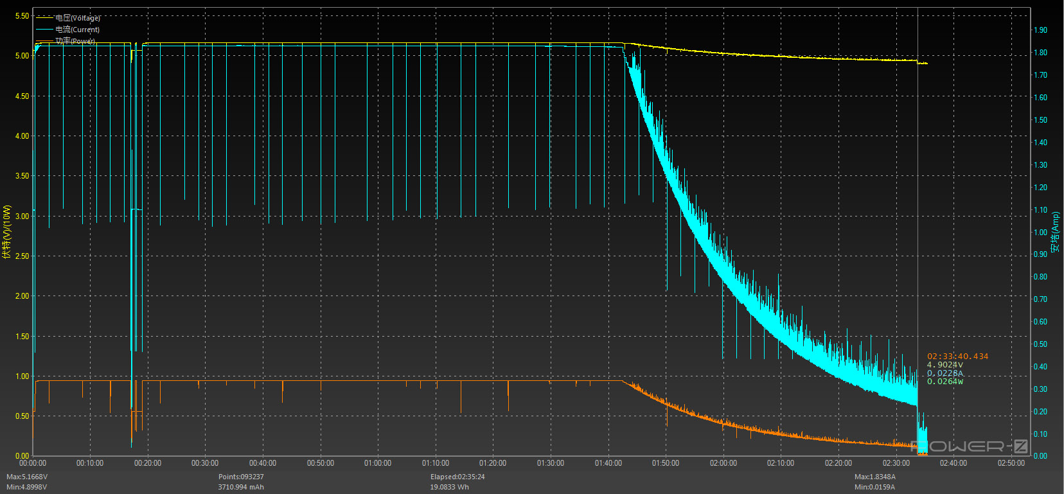Click the POWER-Z watermark logo

coord(969,446)
